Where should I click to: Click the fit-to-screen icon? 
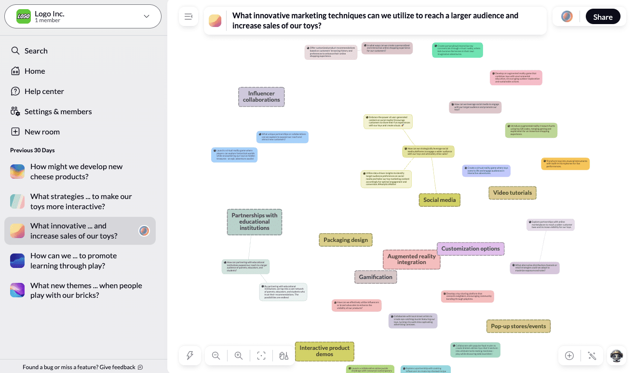click(261, 356)
